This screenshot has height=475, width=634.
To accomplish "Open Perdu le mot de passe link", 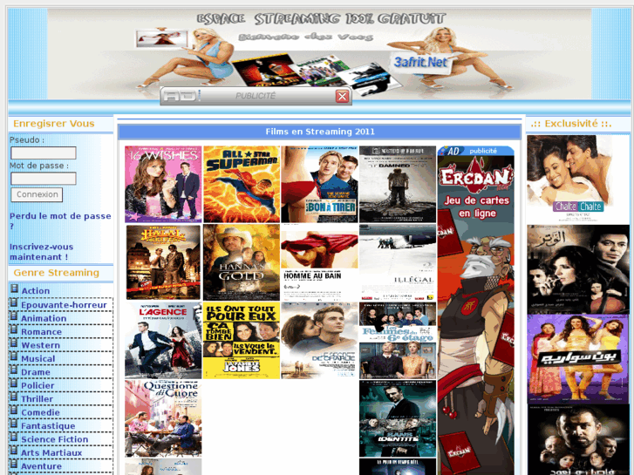I will [x=60, y=221].
